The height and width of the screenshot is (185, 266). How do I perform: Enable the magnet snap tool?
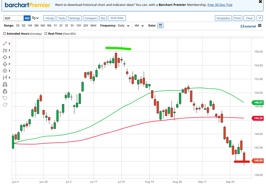pos(4,84)
